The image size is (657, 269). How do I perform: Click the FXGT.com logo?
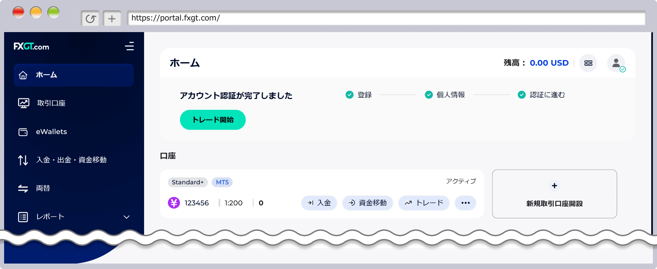[31, 46]
